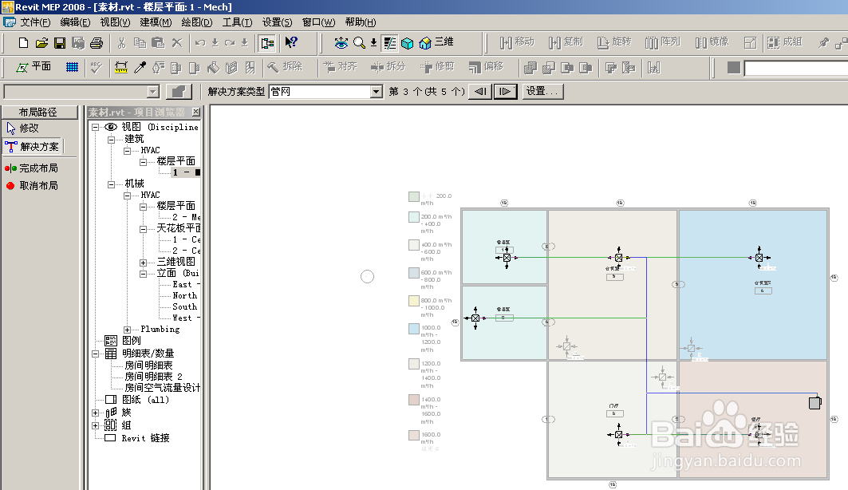848x490 pixels.
Task: Save the project with floppy icon
Action: [x=60, y=43]
